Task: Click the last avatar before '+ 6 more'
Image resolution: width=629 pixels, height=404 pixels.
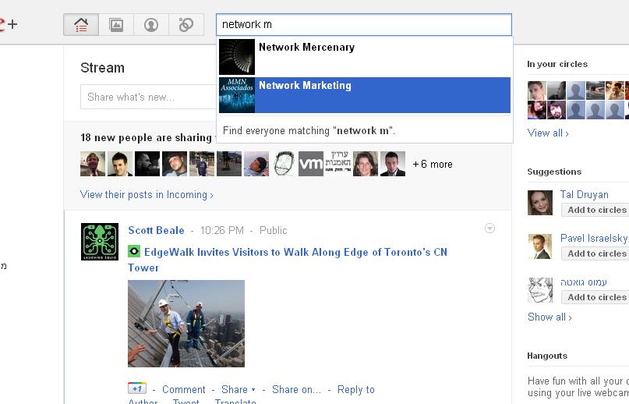Action: [393, 164]
